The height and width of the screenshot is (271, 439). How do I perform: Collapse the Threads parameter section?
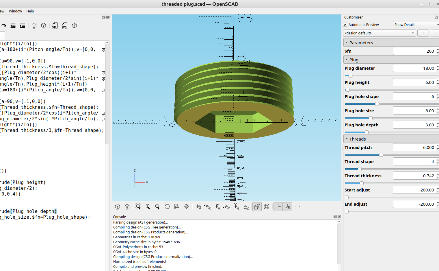tap(347, 139)
